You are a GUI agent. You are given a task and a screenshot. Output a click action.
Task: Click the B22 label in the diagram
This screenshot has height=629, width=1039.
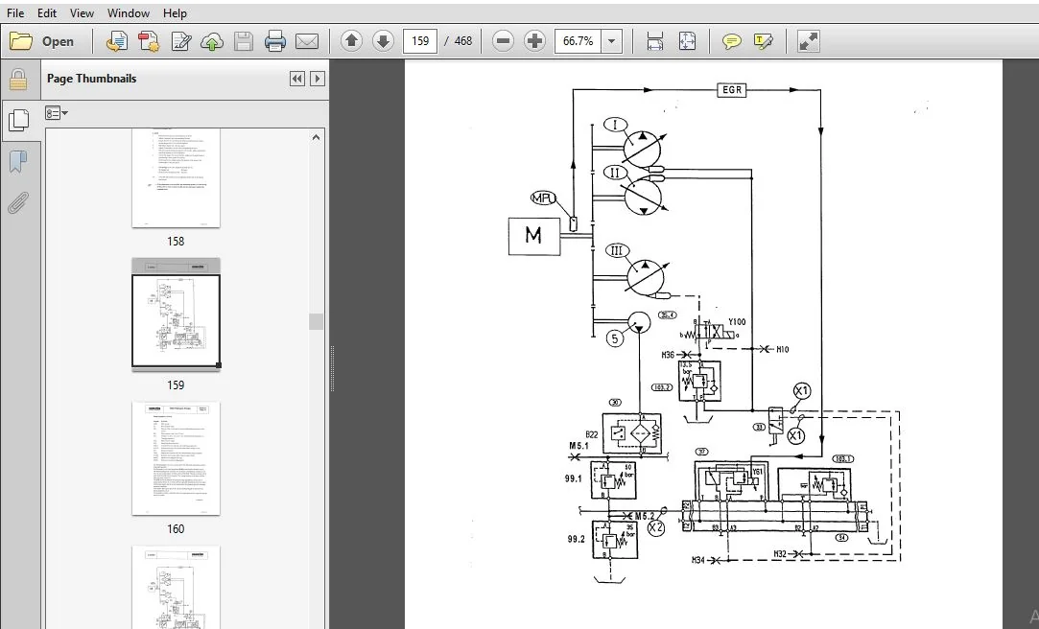(592, 434)
